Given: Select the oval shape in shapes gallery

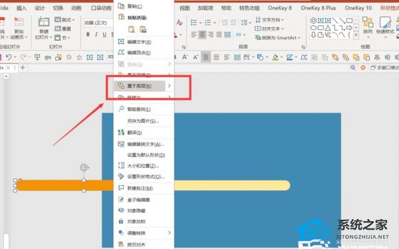Looking at the screenshot, I should (314, 27).
